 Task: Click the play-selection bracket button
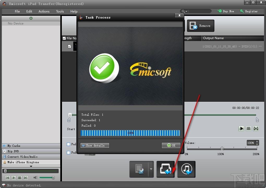[x=256, y=128]
